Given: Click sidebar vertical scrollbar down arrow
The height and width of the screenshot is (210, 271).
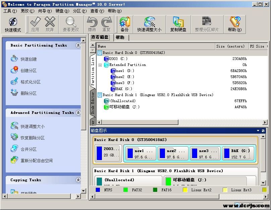Looking at the screenshot, I should pos(83,191).
